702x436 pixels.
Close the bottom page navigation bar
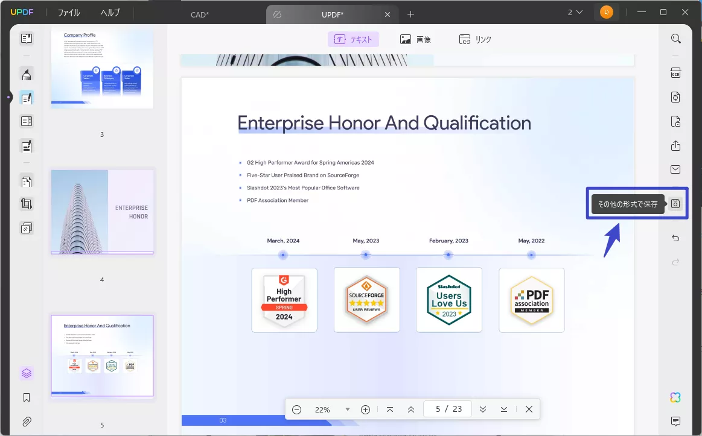(x=529, y=409)
